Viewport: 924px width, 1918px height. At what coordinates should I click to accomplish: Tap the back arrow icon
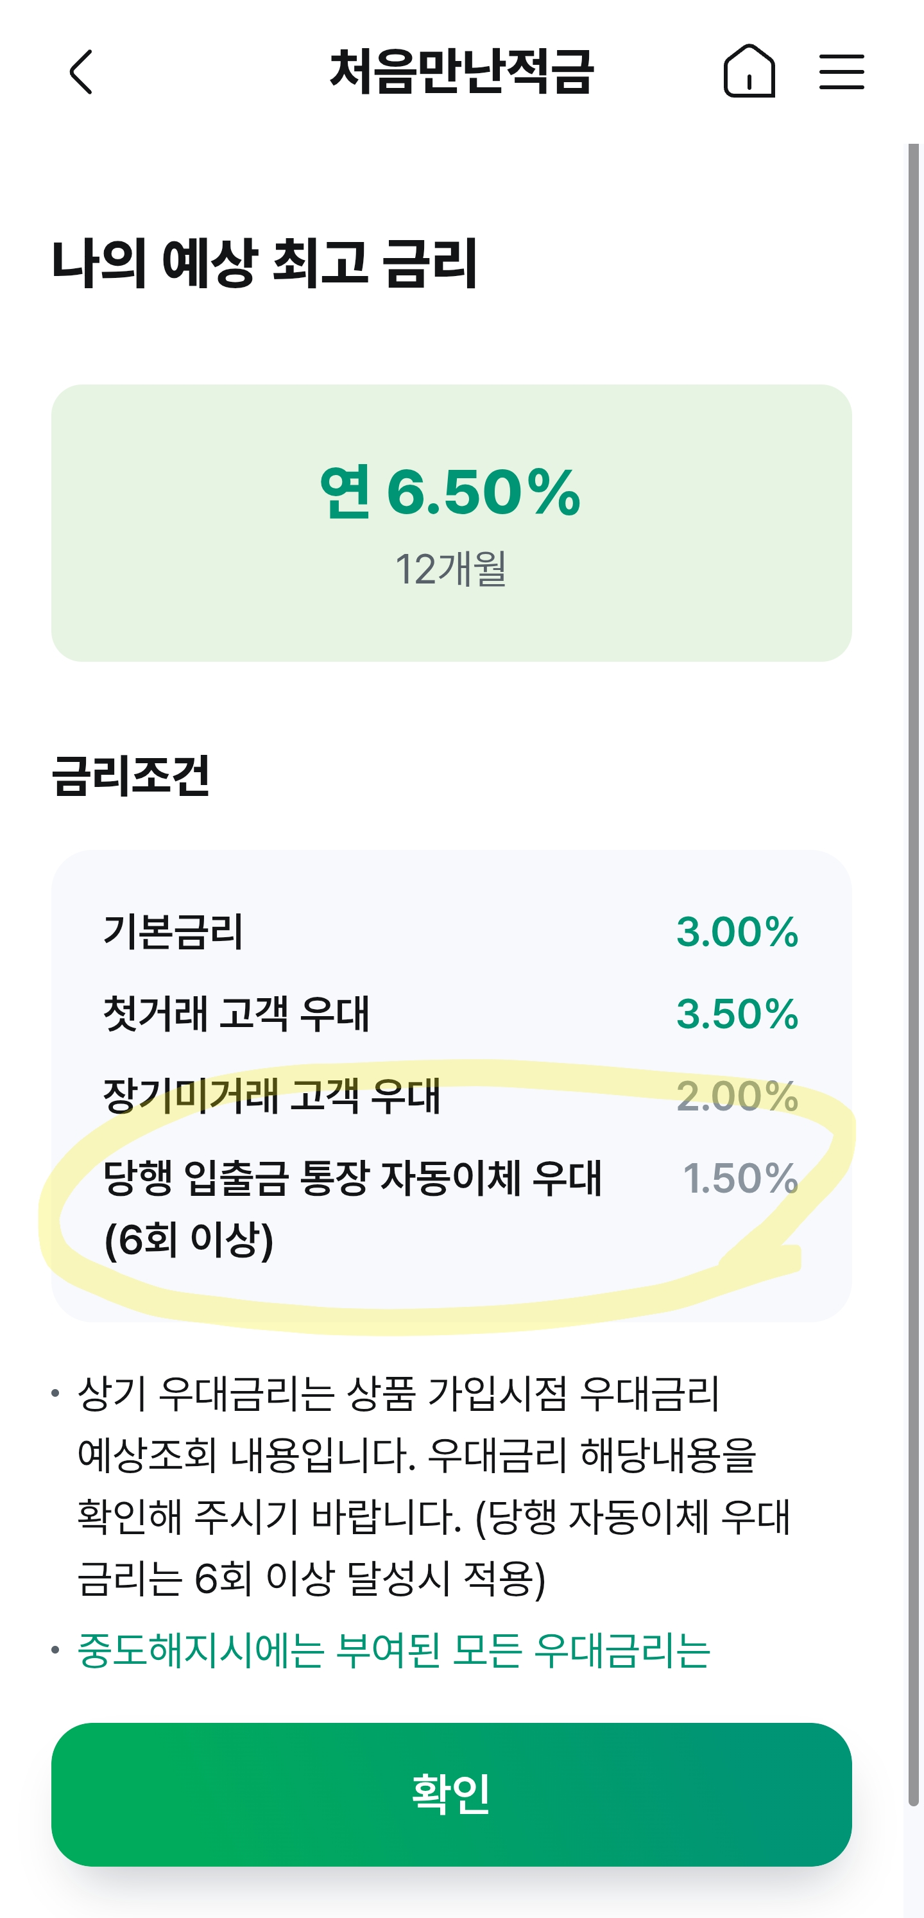coord(81,73)
